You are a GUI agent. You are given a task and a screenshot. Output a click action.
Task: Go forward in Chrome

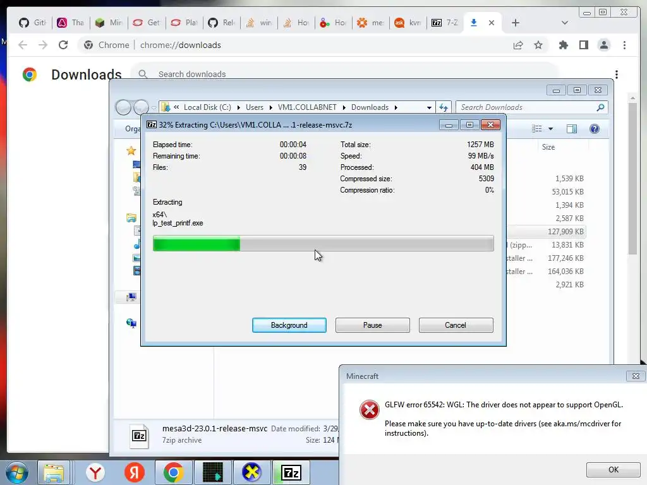[43, 45]
